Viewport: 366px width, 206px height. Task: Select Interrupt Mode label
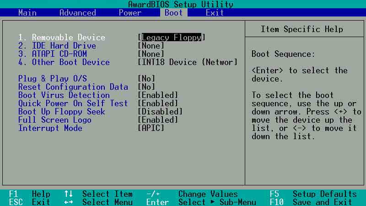(x=50, y=128)
